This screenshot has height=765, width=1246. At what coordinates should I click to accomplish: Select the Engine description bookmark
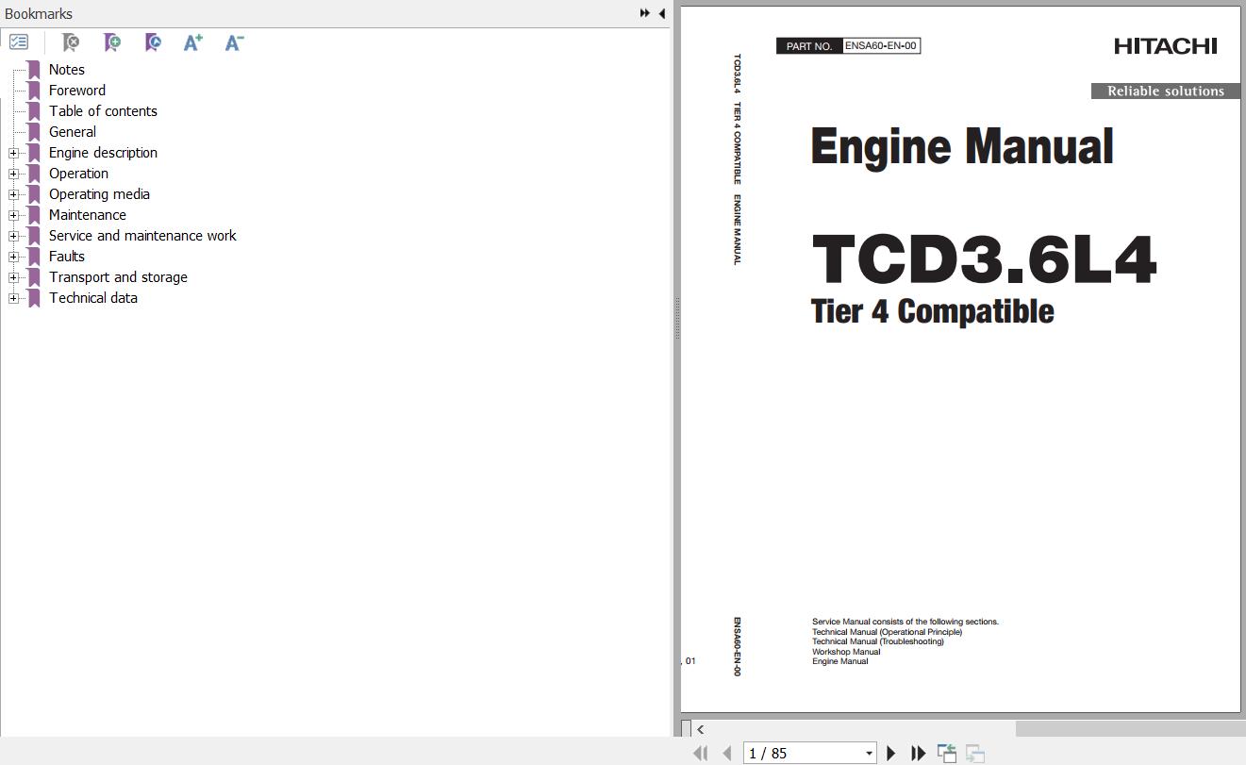click(x=103, y=153)
